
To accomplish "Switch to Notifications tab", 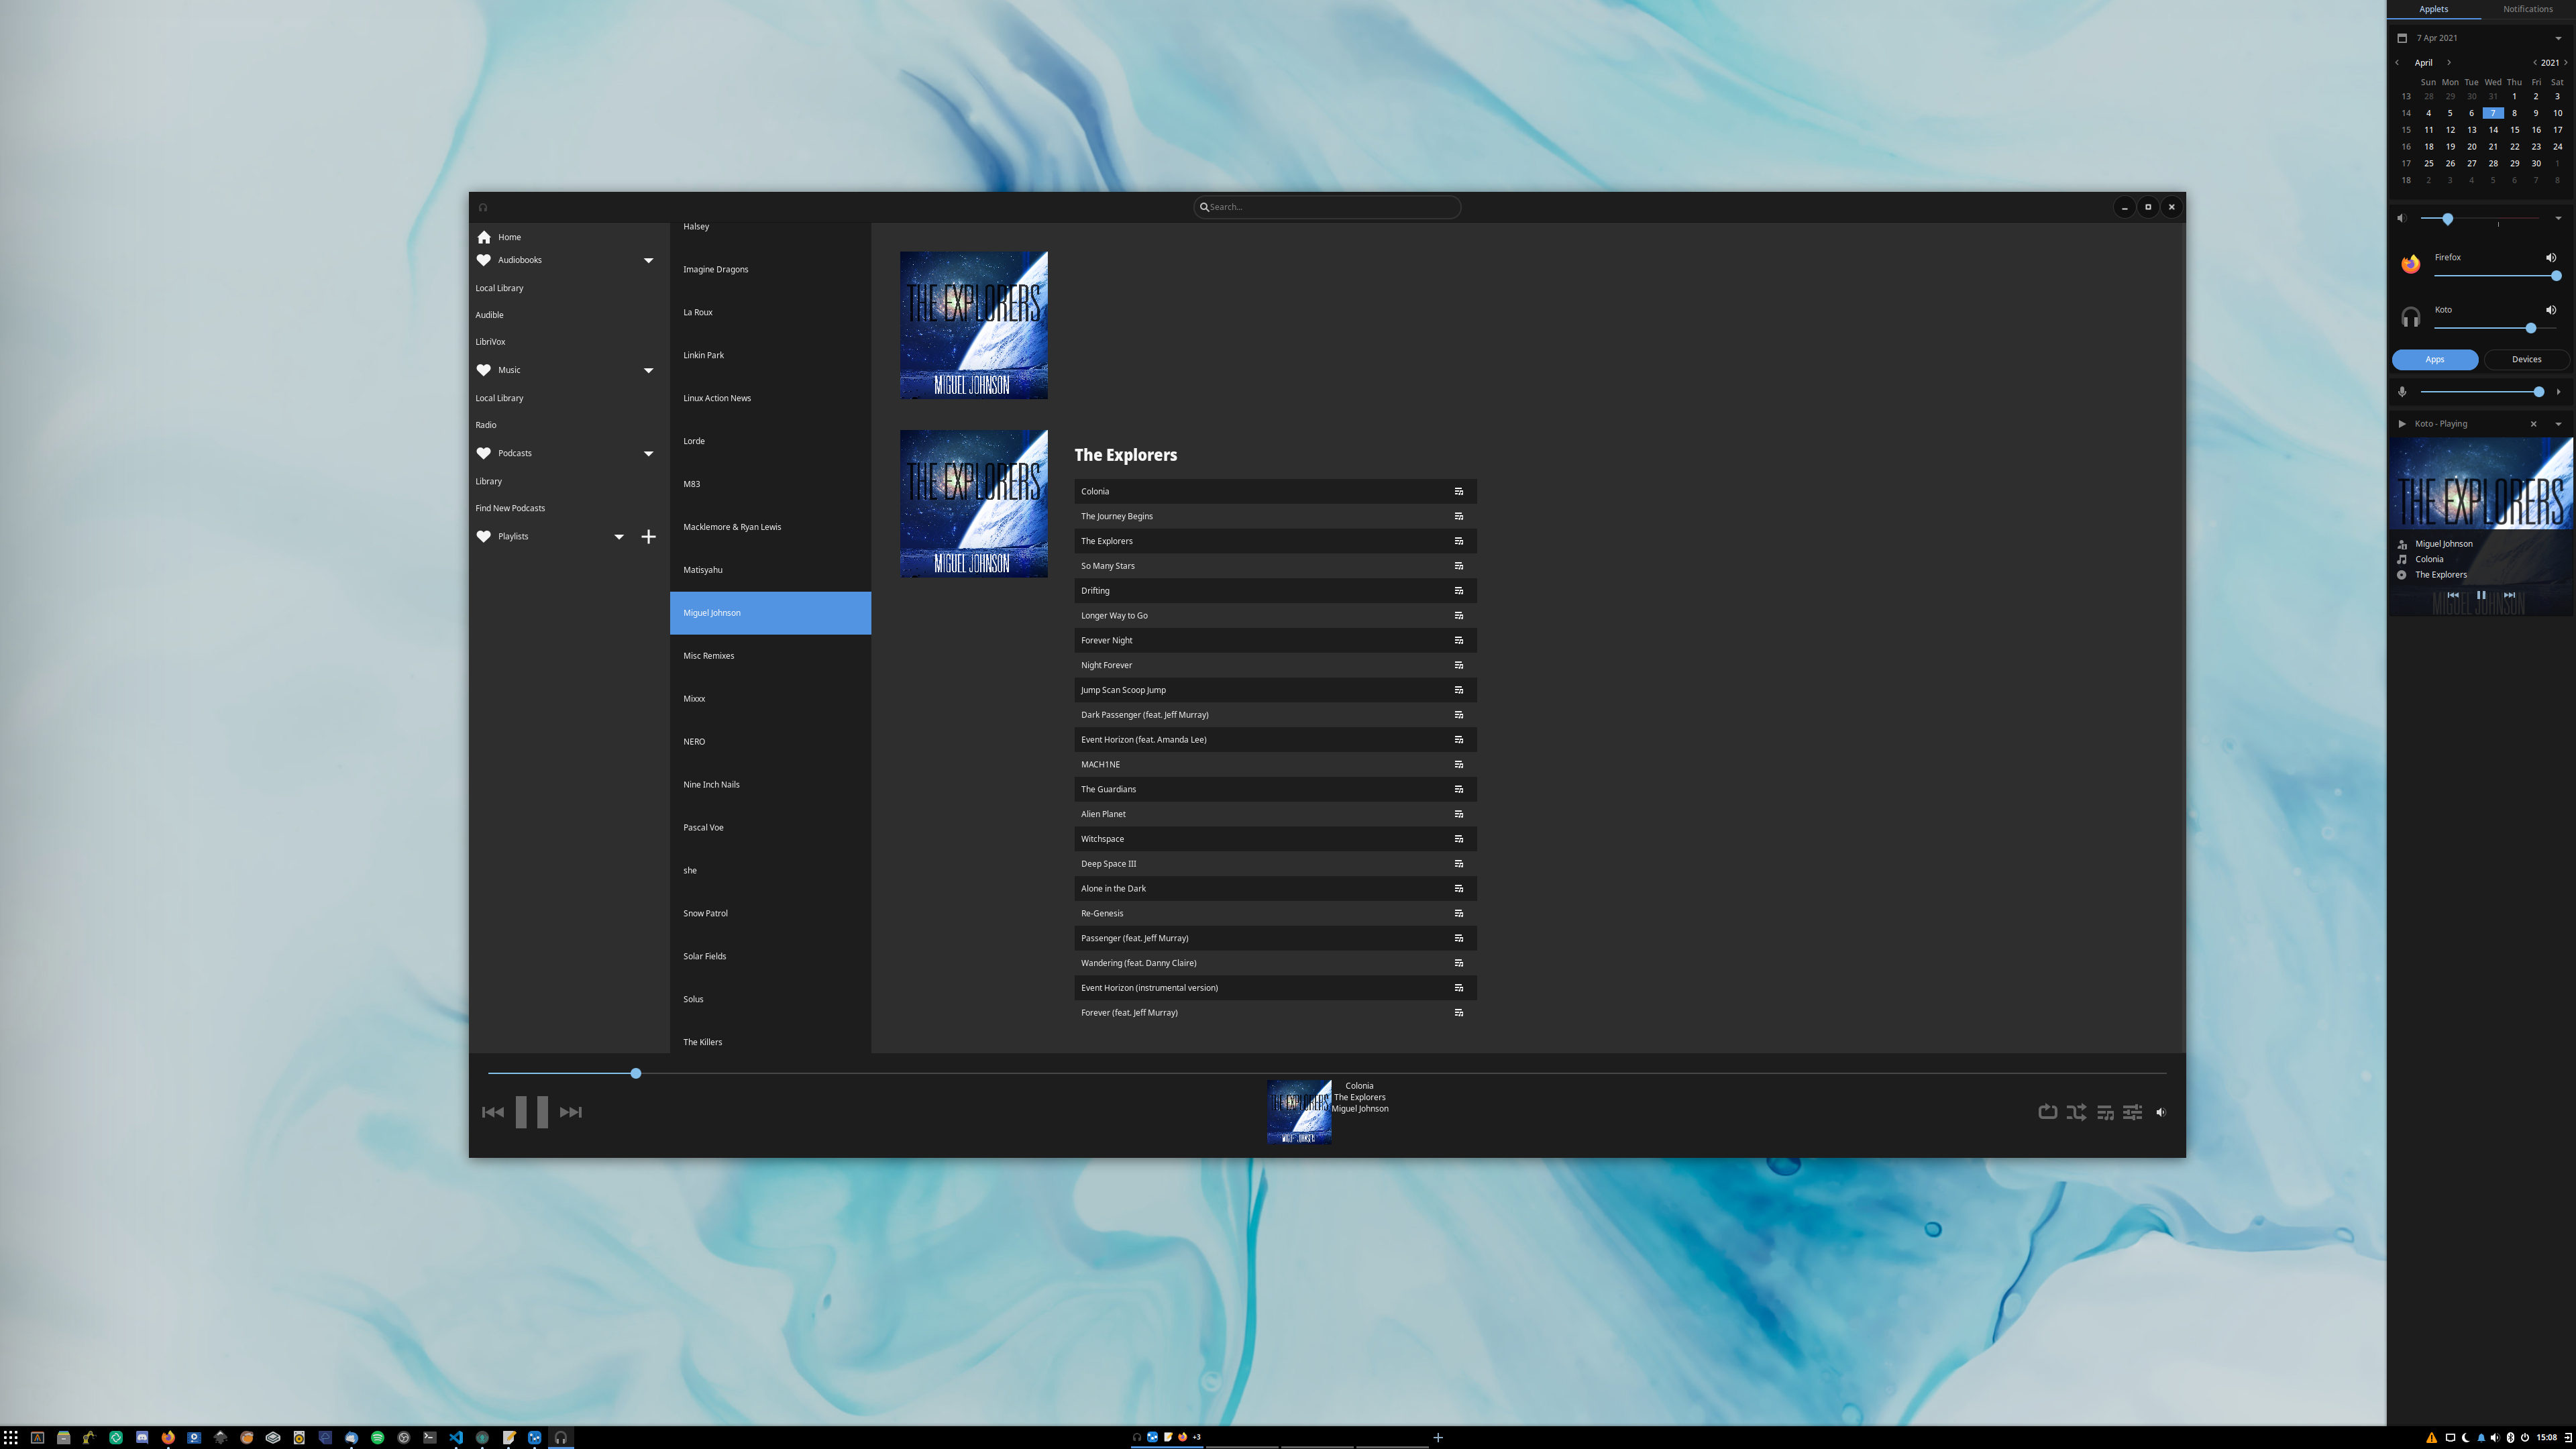I will pyautogui.click(x=2527, y=9).
